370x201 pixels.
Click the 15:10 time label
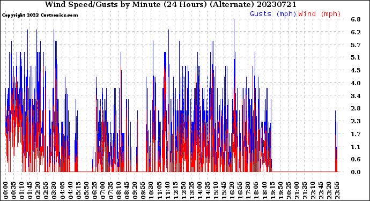coord(216,190)
